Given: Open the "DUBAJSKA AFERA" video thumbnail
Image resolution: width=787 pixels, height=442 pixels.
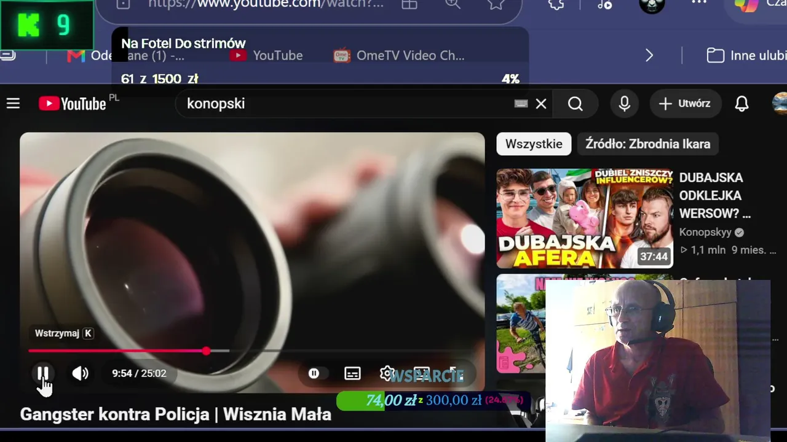Looking at the screenshot, I should click(585, 219).
